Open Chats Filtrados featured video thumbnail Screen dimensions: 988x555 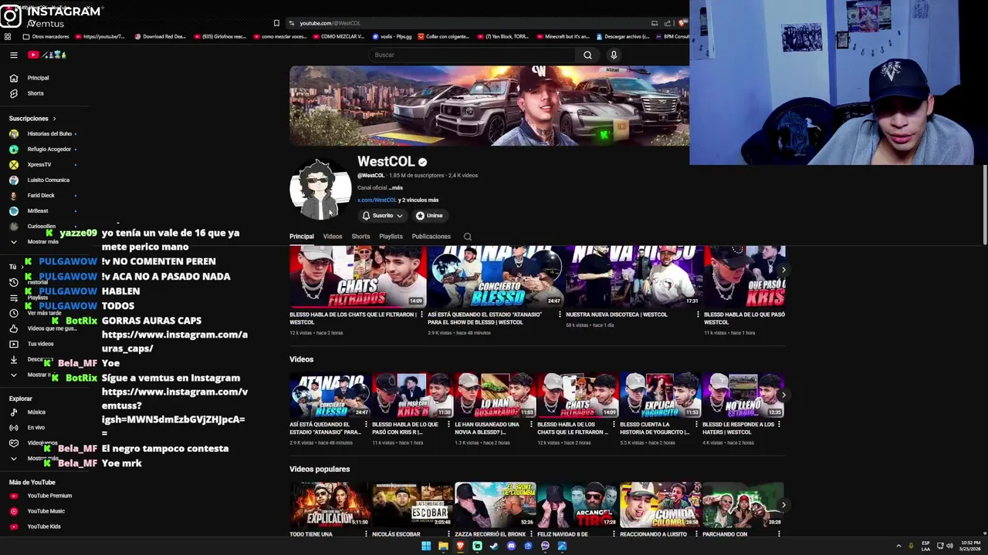(x=357, y=277)
